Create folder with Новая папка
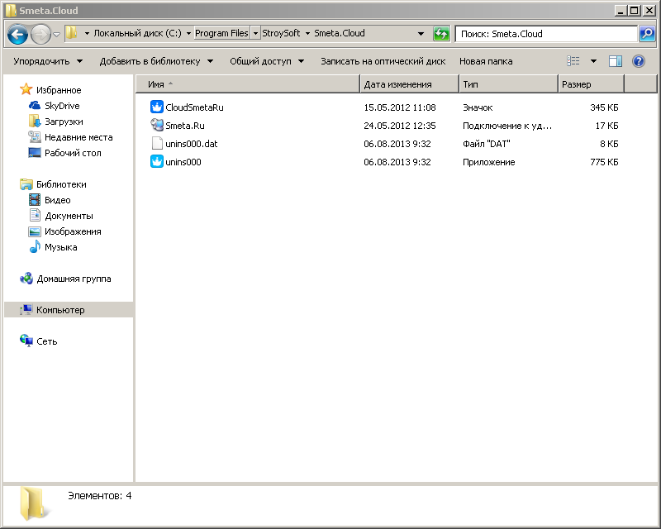This screenshot has height=529, width=661. tap(486, 62)
